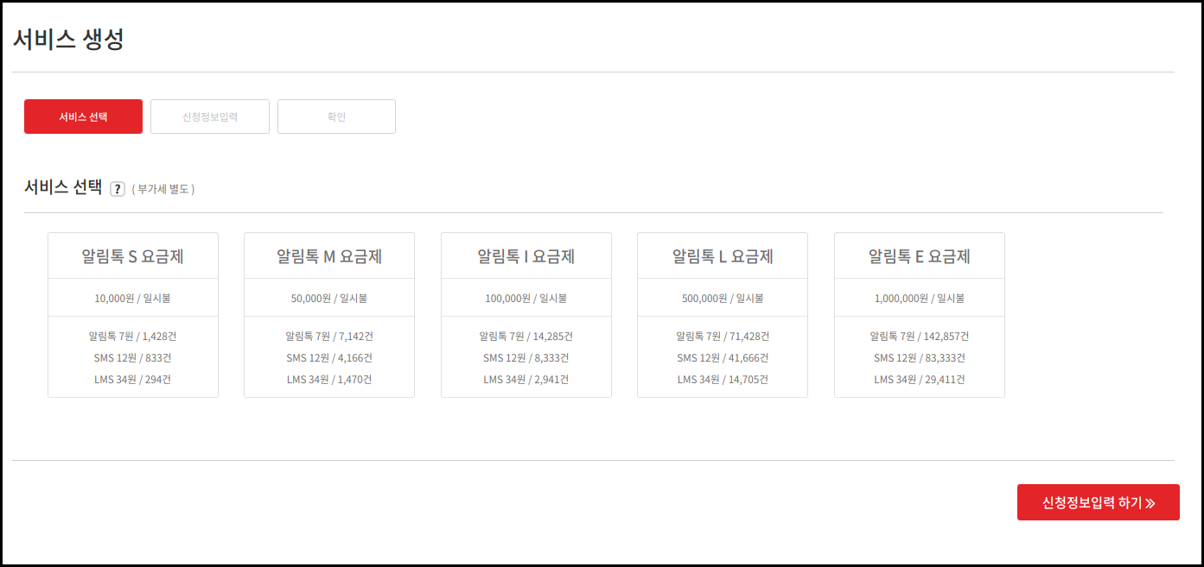Choose the 알림톡 S 요금제 card title
This screenshot has width=1204, height=567.
pos(133,256)
